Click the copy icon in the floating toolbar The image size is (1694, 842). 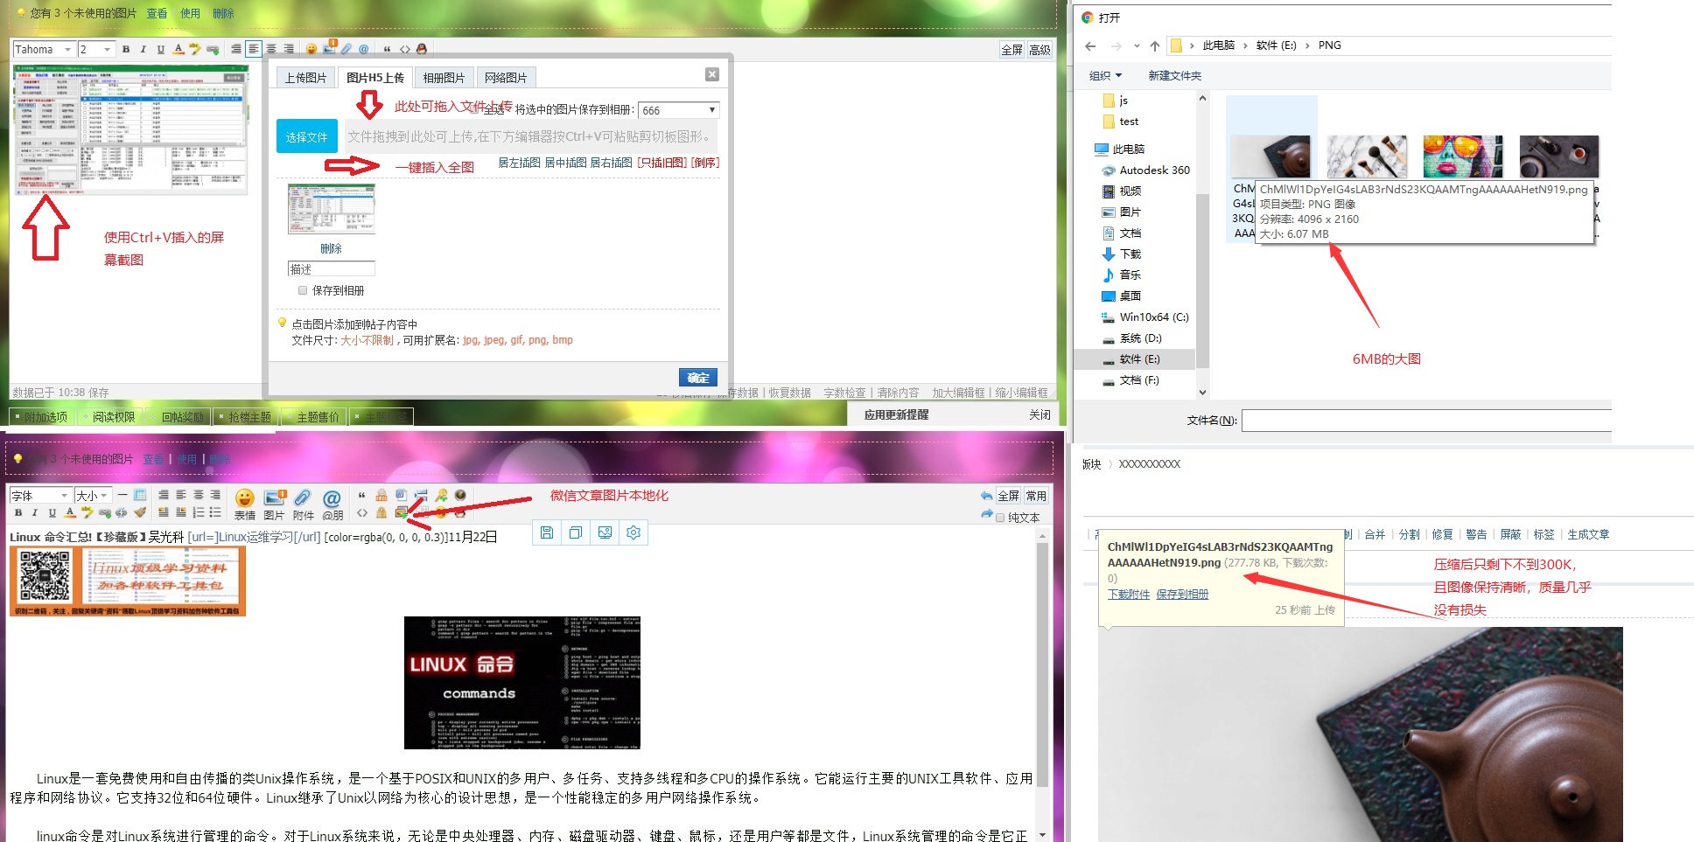[576, 532]
